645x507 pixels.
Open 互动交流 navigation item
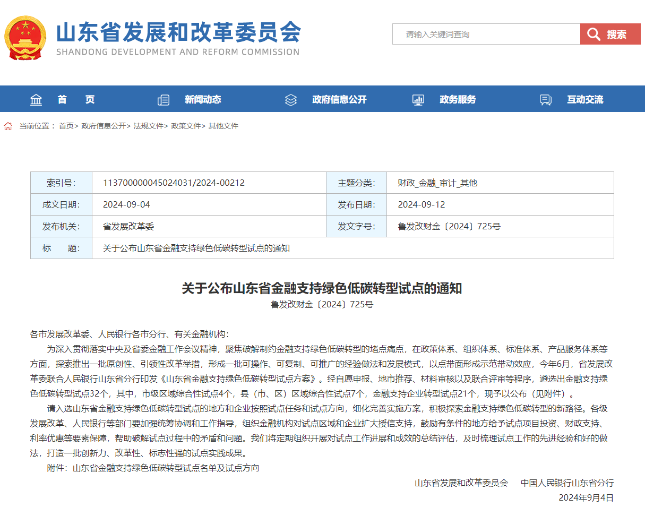point(585,100)
